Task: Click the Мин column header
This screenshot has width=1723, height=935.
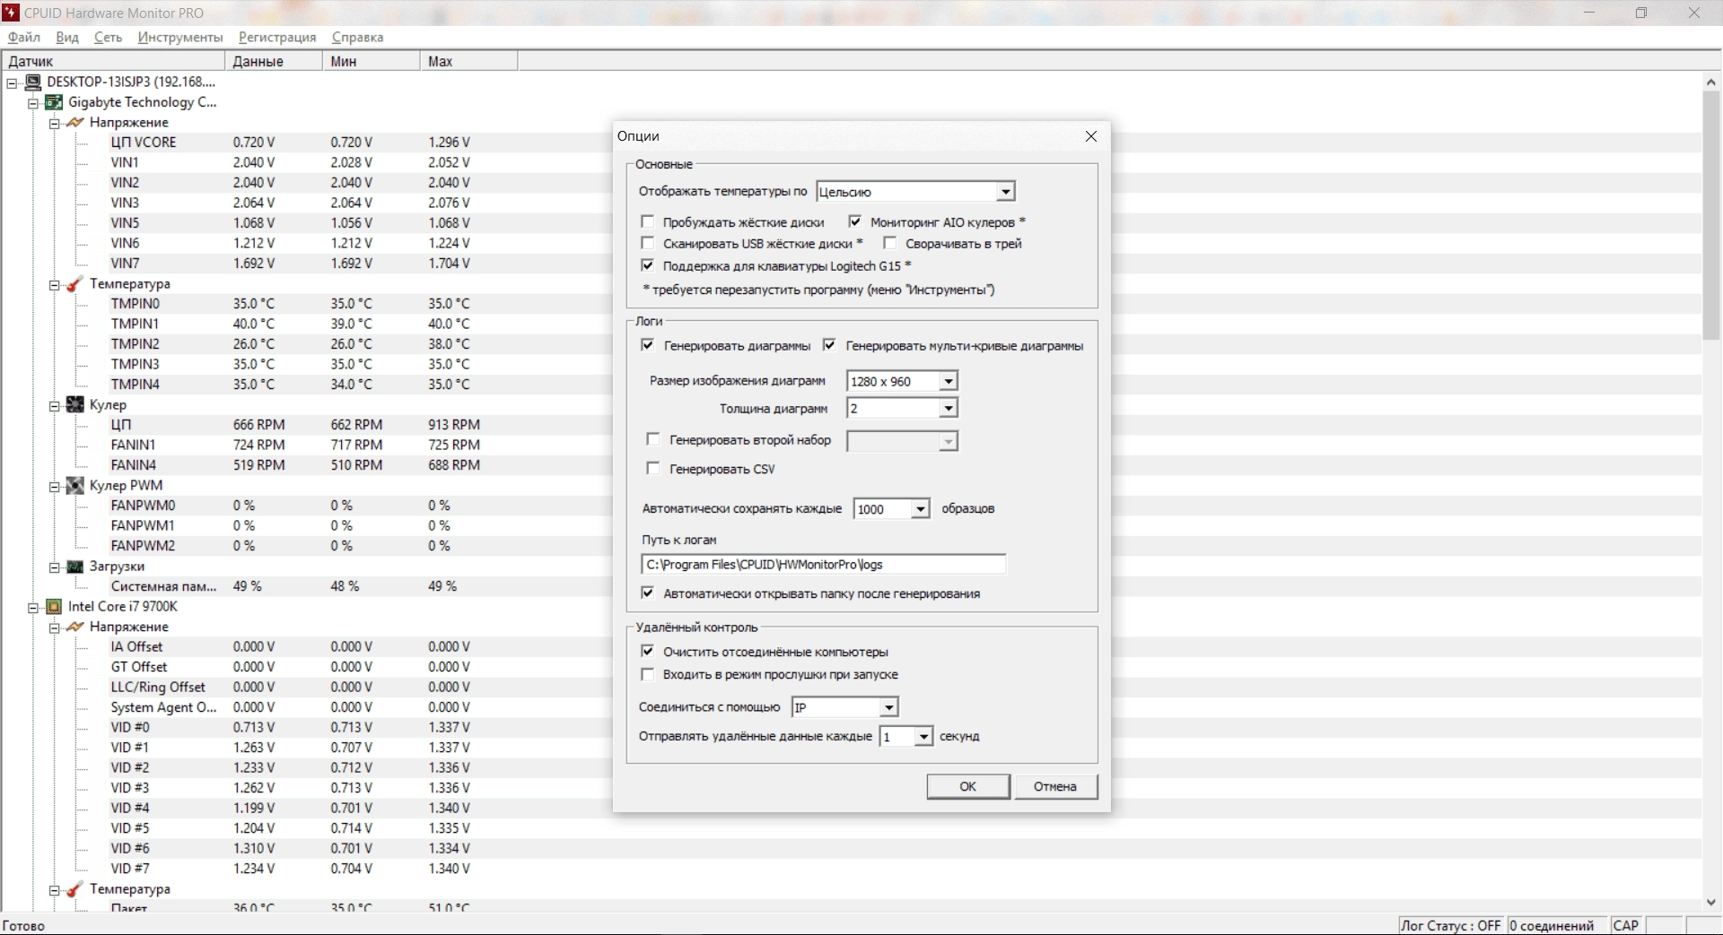Action: point(371,61)
